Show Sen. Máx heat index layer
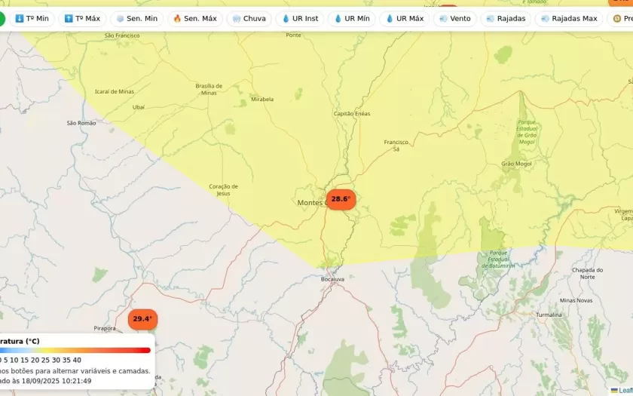 [194, 19]
